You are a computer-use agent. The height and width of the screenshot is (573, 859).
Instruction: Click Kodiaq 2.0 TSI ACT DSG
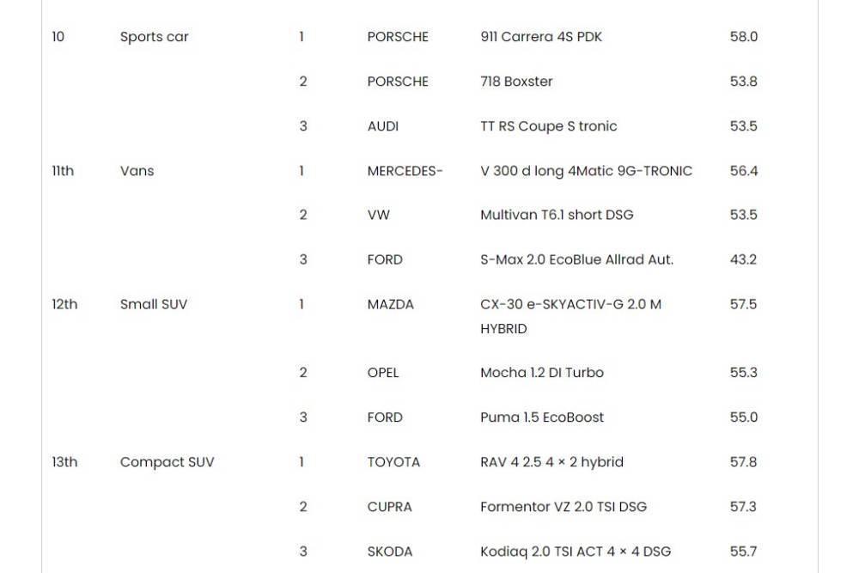pyautogui.click(x=576, y=552)
